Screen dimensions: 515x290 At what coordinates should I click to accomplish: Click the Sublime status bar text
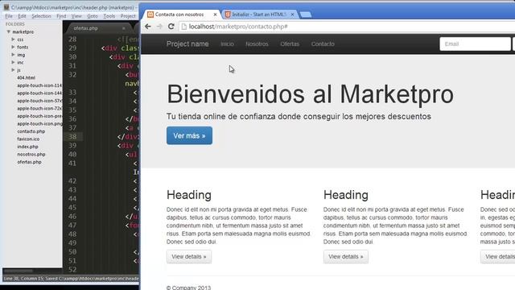click(x=71, y=279)
